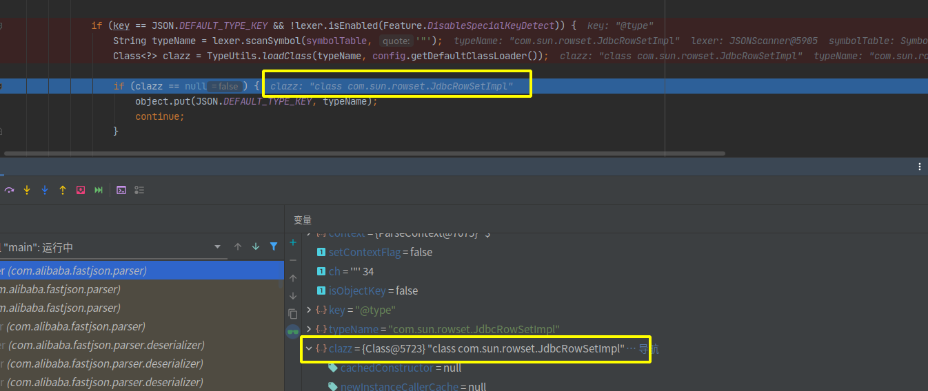Screen dimensions: 928x391
Task: Expand the key variable node
Action: [309, 310]
